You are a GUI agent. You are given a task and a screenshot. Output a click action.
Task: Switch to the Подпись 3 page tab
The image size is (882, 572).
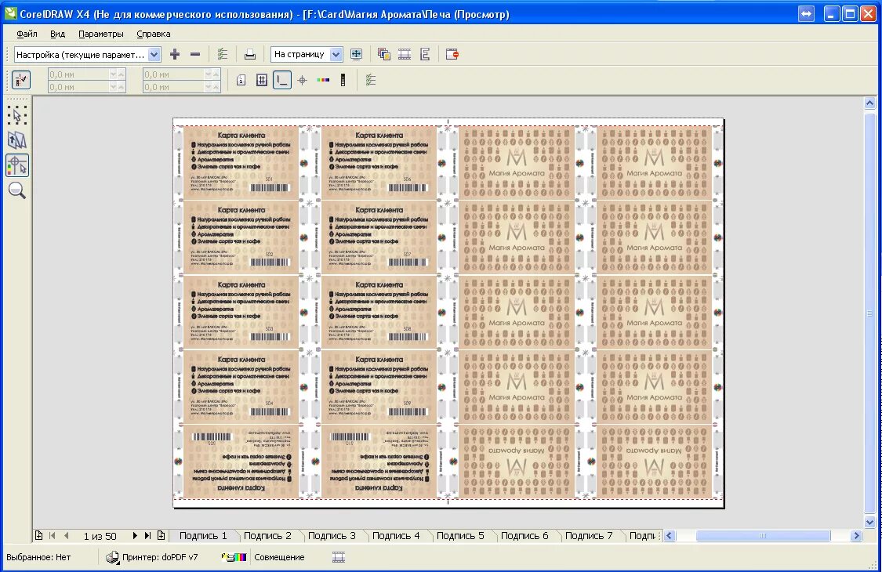pos(332,536)
